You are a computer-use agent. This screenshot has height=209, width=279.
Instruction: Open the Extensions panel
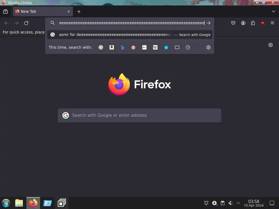pos(253,23)
